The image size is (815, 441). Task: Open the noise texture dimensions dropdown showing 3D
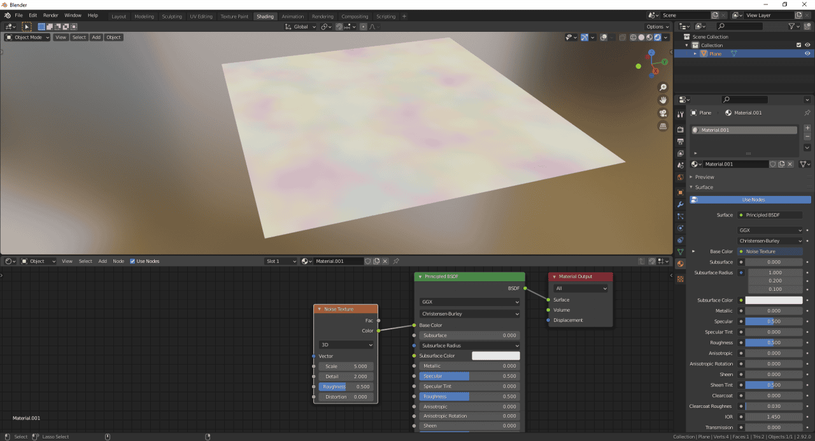(x=346, y=344)
